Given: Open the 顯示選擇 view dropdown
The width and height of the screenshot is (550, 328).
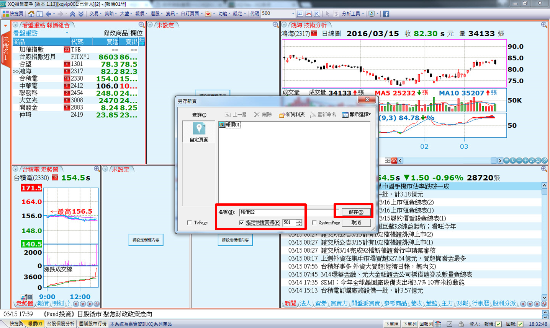Looking at the screenshot, I should tap(357, 115).
